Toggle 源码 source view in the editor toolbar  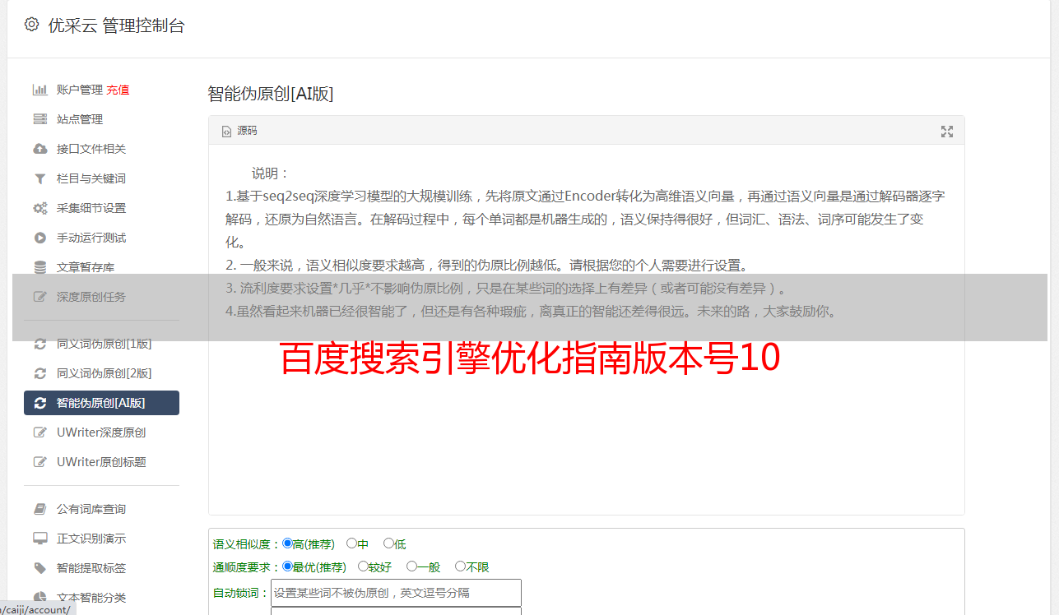(239, 131)
